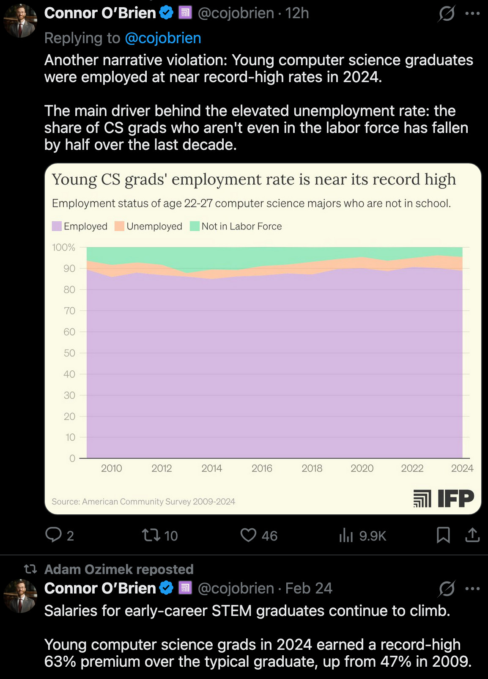Image resolution: width=488 pixels, height=679 pixels.
Task: Click the green Not in Labor Force swatch
Action: (x=195, y=226)
